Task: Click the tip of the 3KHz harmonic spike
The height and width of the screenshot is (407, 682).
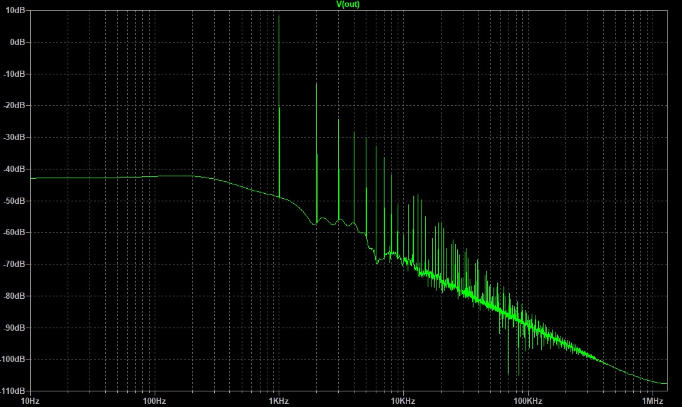Action: pyautogui.click(x=339, y=119)
